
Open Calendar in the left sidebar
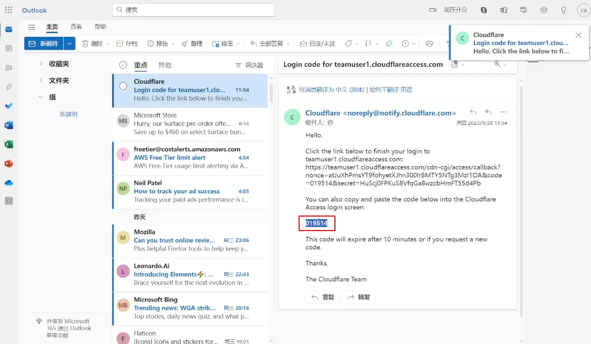click(x=9, y=49)
